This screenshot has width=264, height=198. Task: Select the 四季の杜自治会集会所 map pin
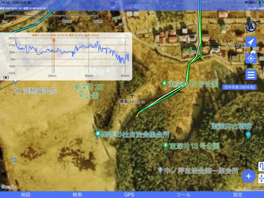tap(97, 133)
